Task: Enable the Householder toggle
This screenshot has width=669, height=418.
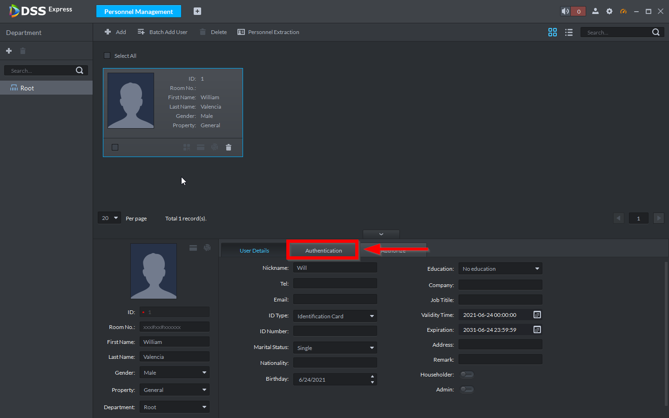Action: (466, 375)
